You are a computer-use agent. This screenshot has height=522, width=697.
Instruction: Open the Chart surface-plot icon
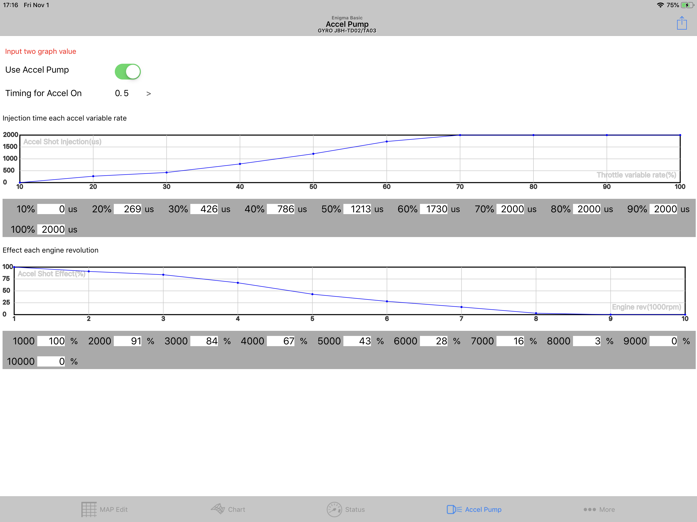(x=218, y=509)
